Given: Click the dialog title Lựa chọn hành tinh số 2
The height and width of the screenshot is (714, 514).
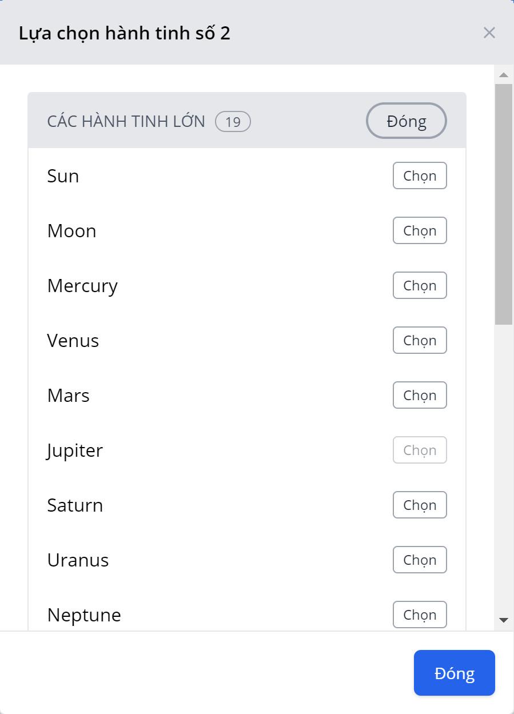Looking at the screenshot, I should 123,33.
